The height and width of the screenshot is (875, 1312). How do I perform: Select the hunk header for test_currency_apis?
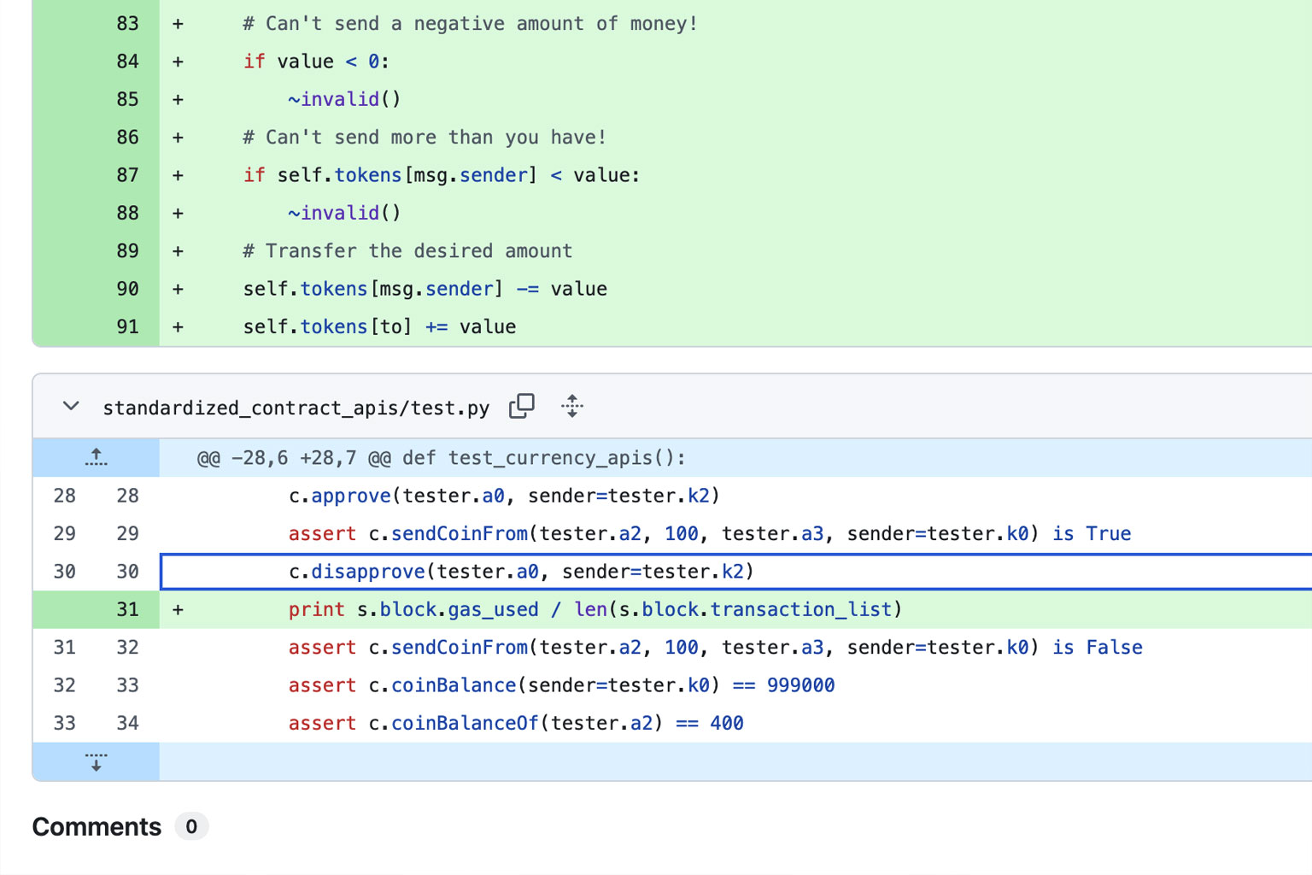point(441,458)
